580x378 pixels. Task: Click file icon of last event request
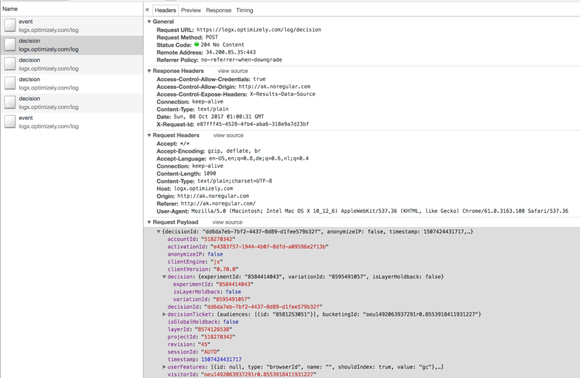(x=10, y=122)
